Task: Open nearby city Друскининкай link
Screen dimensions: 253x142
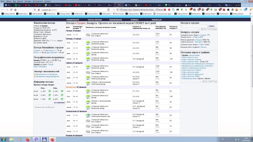Action: [x=51, y=52]
